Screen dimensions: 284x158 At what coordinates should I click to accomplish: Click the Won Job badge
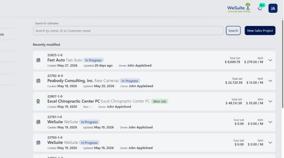pyautogui.click(x=159, y=102)
